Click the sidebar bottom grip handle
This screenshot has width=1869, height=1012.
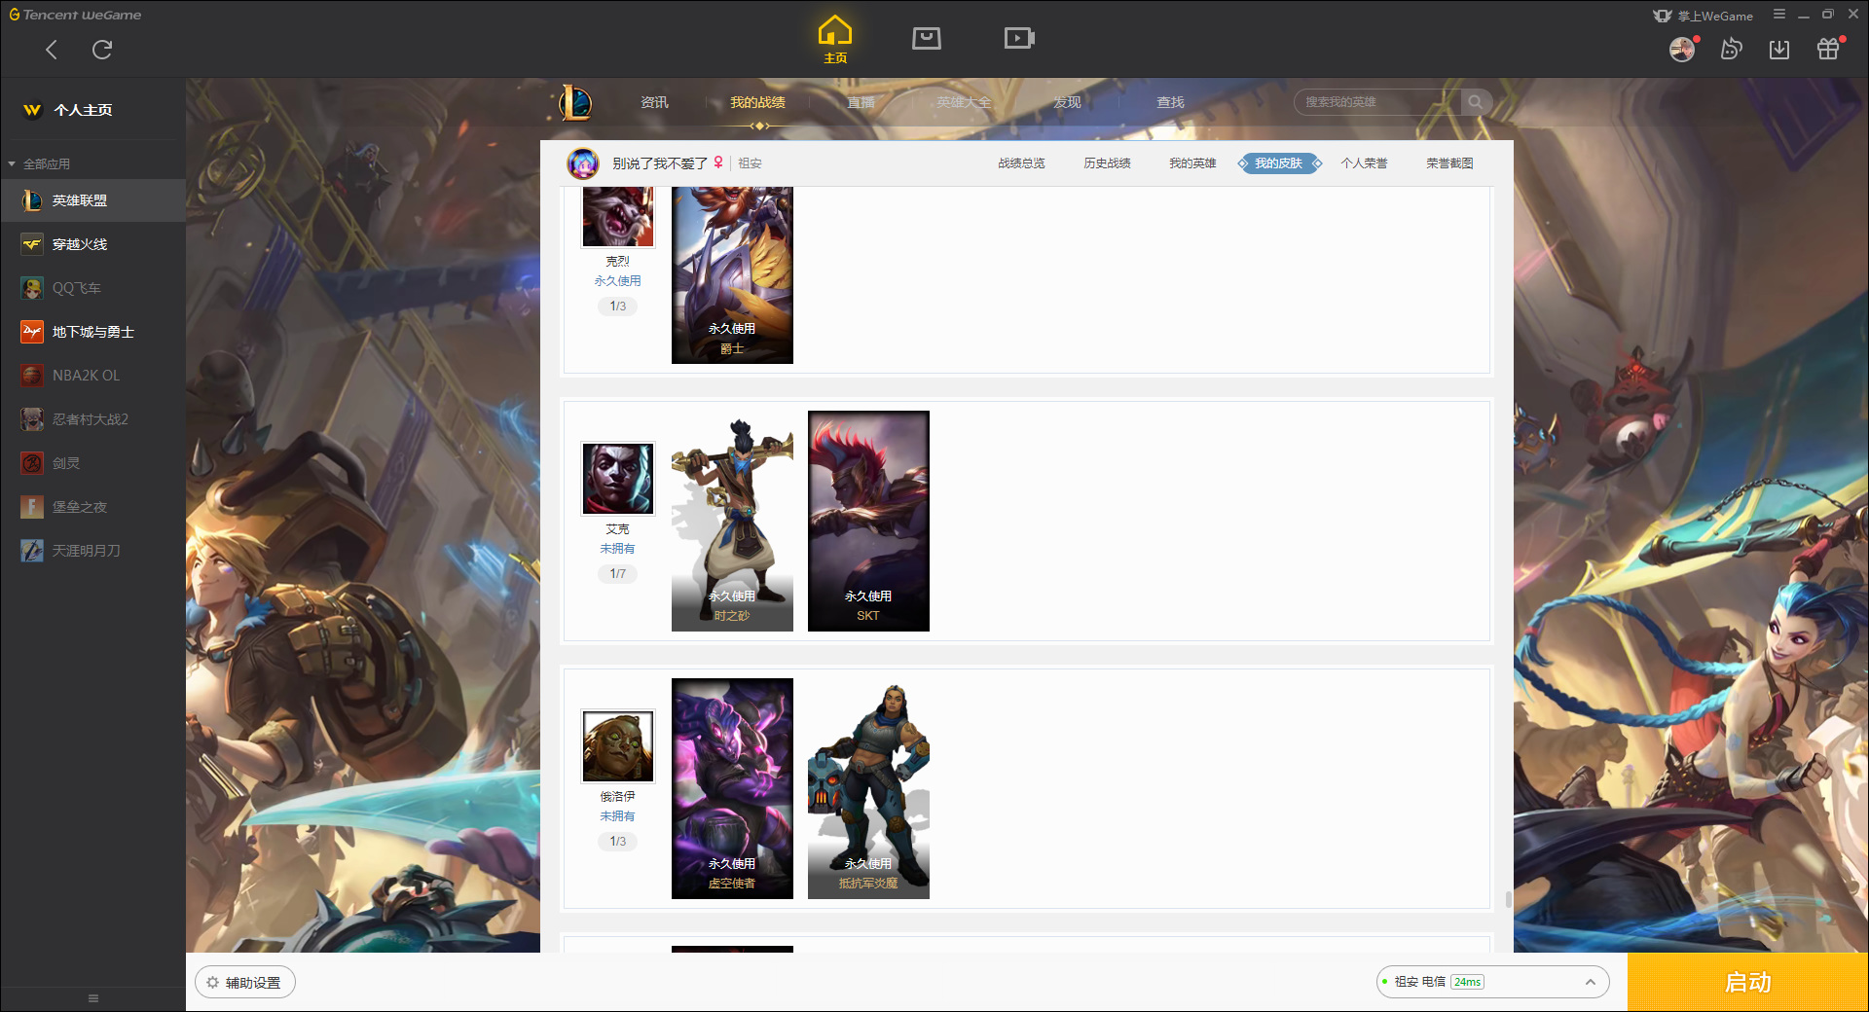[93, 998]
